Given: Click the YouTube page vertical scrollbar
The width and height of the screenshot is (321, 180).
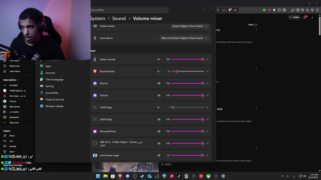Looking at the screenshot, I should pos(320,25).
